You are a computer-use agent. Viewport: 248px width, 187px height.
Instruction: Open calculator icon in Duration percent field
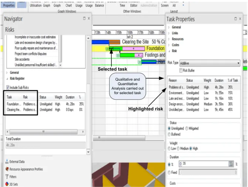point(231,164)
